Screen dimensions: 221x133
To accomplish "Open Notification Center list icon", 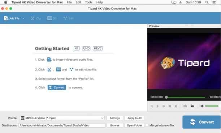I will pyautogui.click(x=214, y=2).
